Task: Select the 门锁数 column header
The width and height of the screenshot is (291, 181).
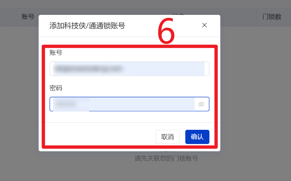Action: click(272, 17)
